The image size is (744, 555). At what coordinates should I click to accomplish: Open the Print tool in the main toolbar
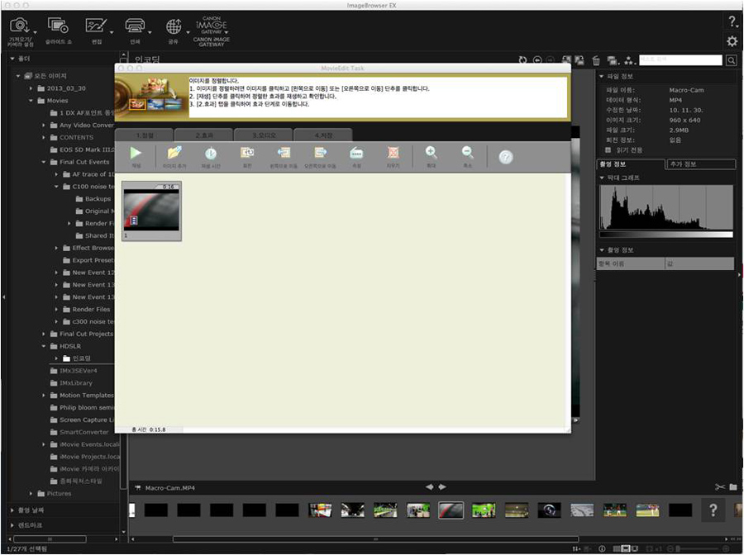[136, 31]
